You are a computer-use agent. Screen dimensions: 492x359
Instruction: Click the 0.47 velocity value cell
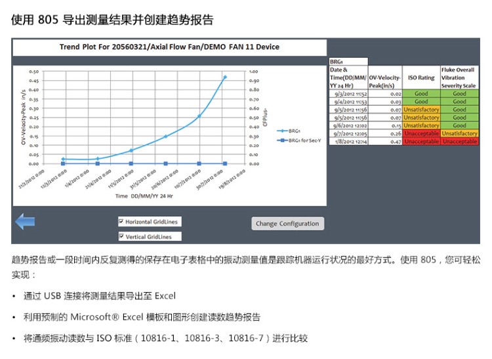[385, 141]
